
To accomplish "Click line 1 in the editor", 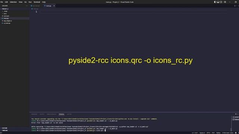I will tap(133, 12).
